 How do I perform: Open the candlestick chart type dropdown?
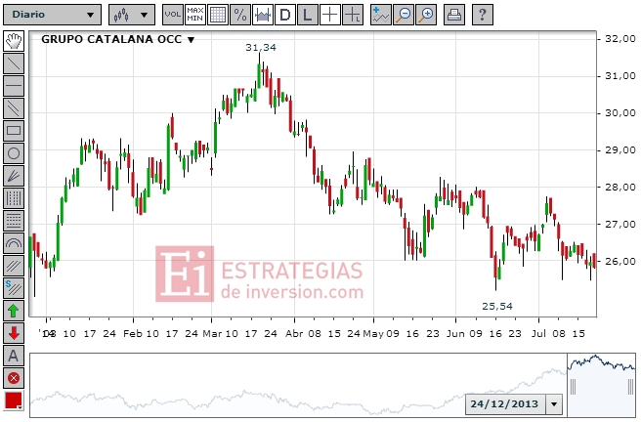132,15
